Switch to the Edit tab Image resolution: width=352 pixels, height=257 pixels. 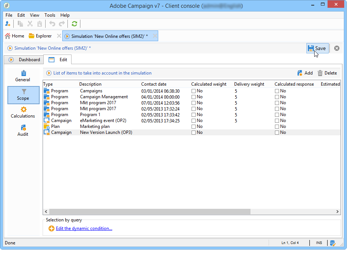tap(58, 60)
